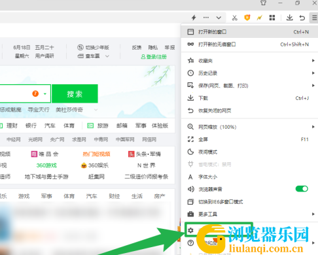Click the 用户调研 link
Screen dimensions: 318x255
coord(44,56)
